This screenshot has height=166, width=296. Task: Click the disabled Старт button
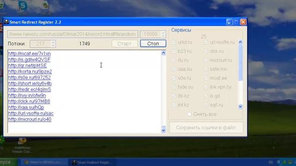point(124,43)
